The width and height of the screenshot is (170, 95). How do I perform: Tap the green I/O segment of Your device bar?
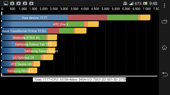pyautogui.click(x=122, y=17)
